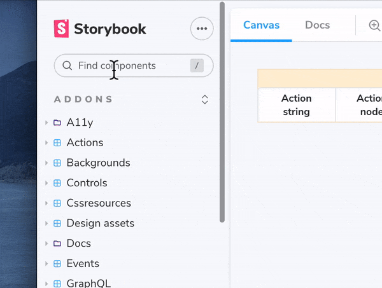
Task: Select Design assets in the sidebar
Action: click(101, 223)
